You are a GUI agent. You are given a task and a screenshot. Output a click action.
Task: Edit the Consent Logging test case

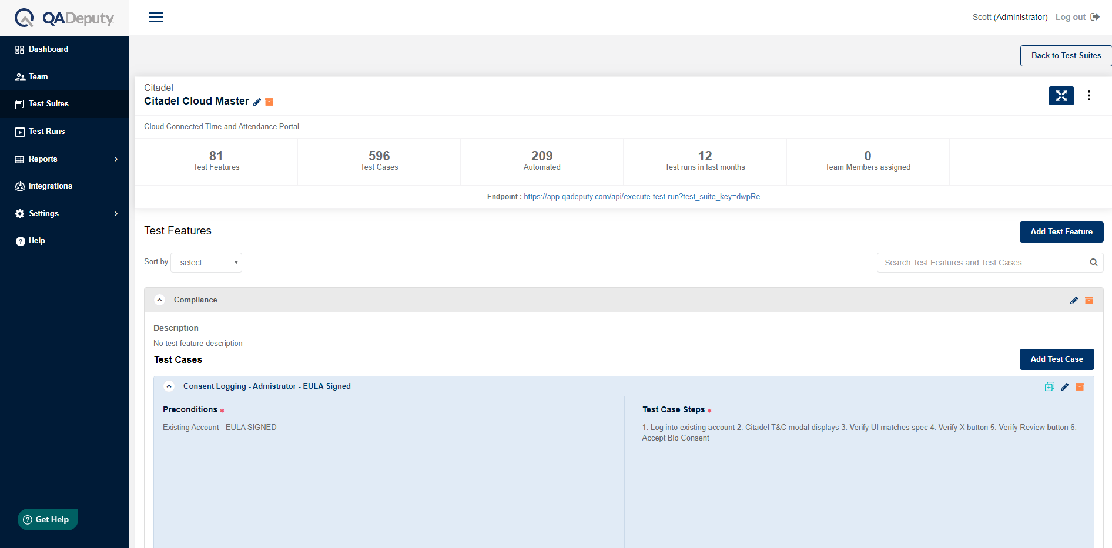(x=1064, y=386)
